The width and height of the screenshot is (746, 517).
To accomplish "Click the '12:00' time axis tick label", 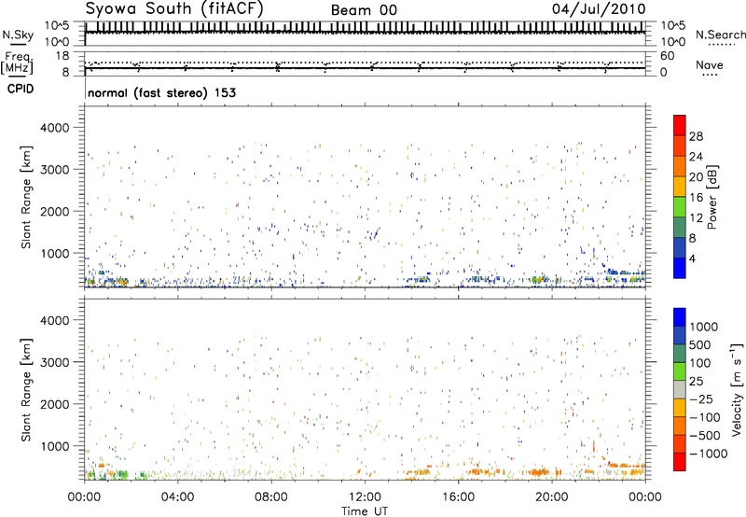I will [x=365, y=497].
